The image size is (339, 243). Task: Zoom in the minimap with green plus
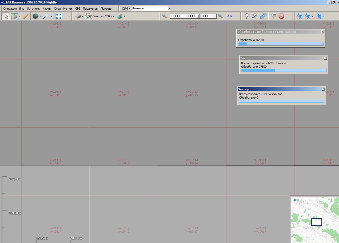point(294,200)
